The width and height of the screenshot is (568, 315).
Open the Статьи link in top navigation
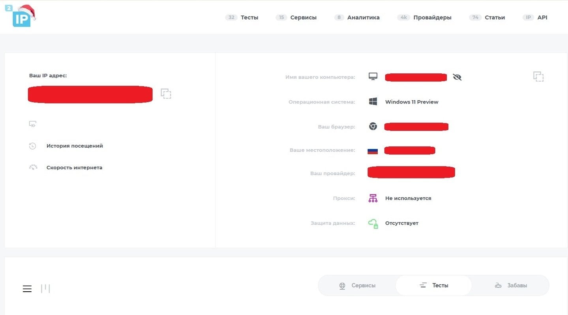(495, 17)
